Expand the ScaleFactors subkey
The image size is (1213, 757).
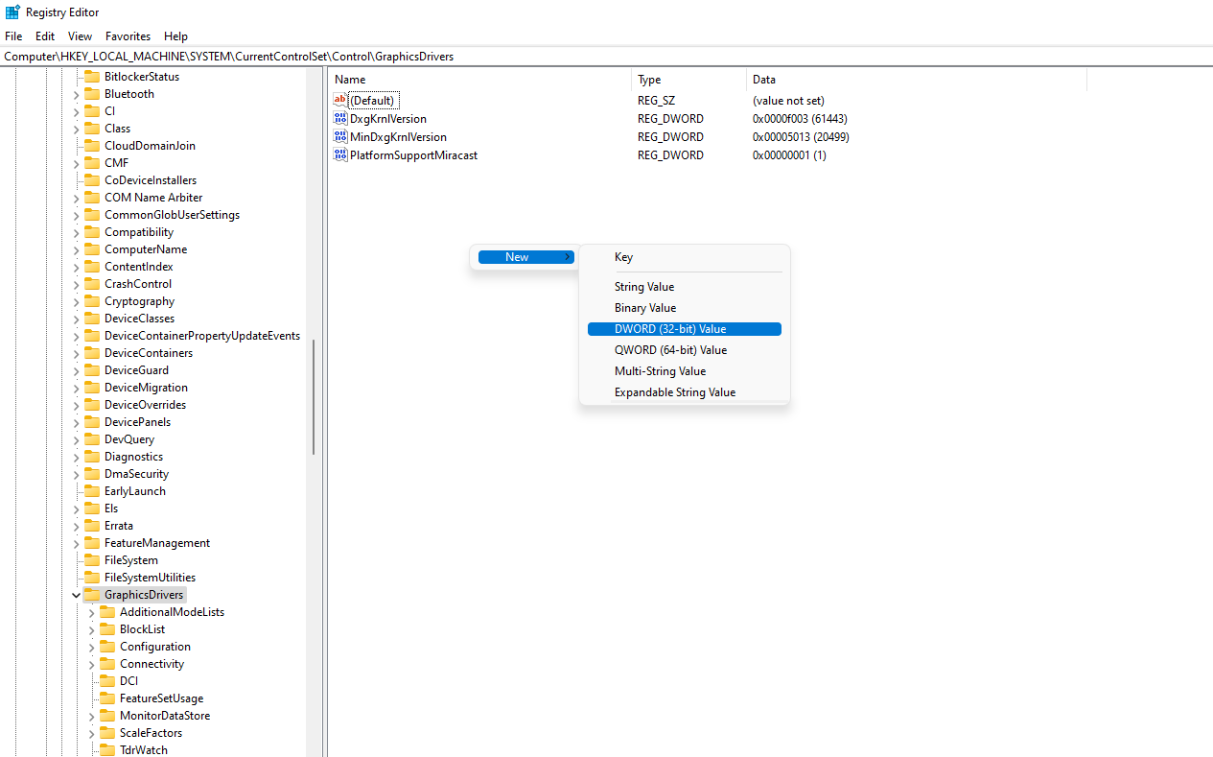coord(91,733)
